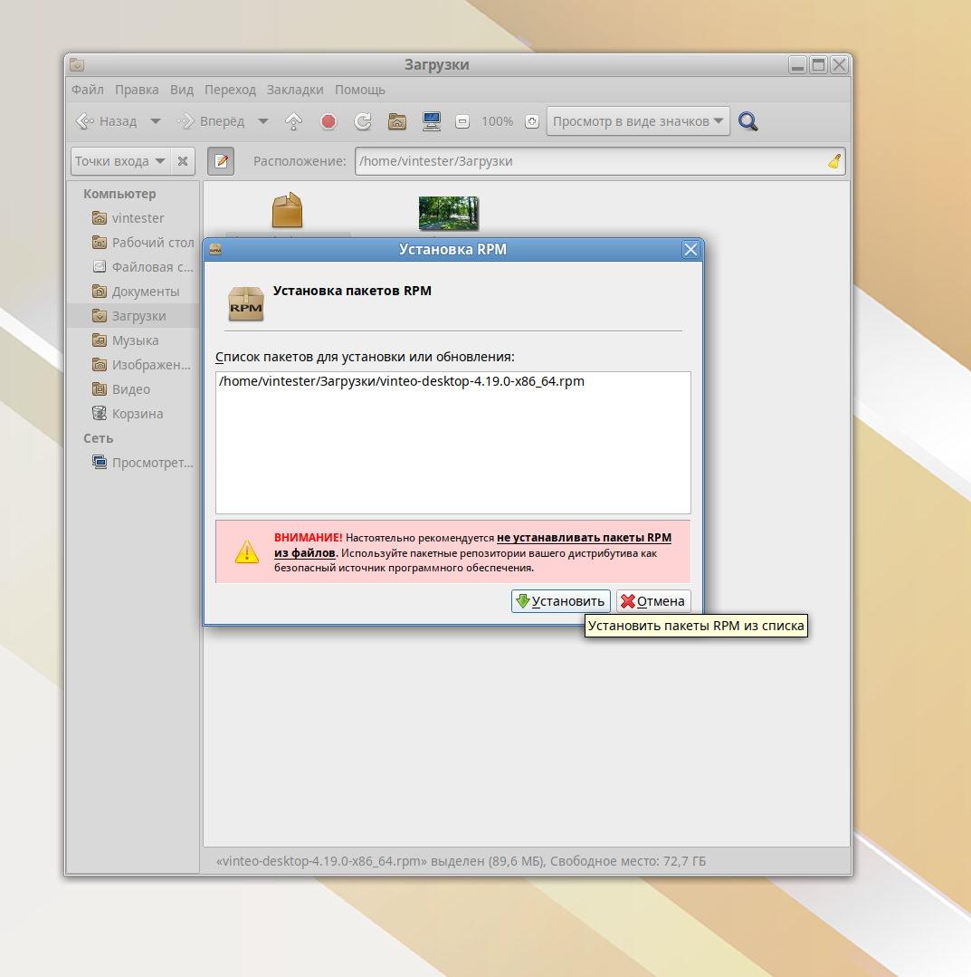971x977 pixels.
Task: Open the 'Закладки' menu
Action: click(x=295, y=90)
